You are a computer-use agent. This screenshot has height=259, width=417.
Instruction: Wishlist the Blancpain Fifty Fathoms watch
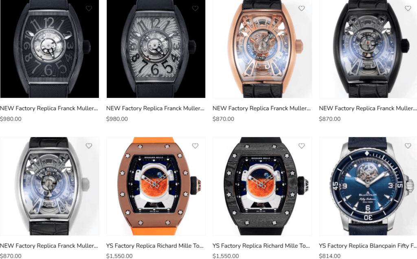408,146
